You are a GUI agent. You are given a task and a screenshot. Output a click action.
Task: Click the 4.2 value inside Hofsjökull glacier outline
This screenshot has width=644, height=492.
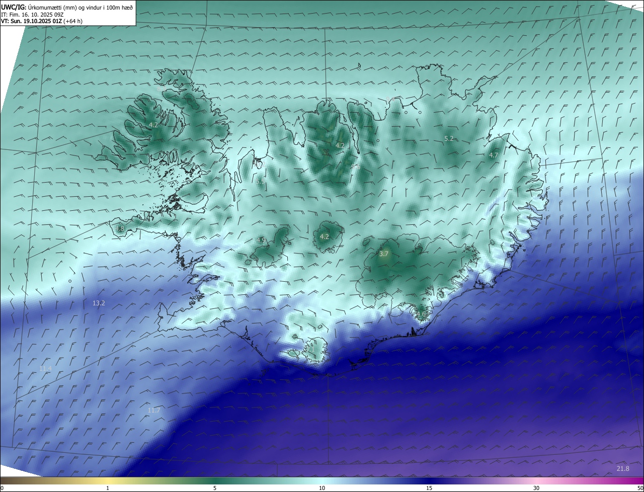pos(325,236)
